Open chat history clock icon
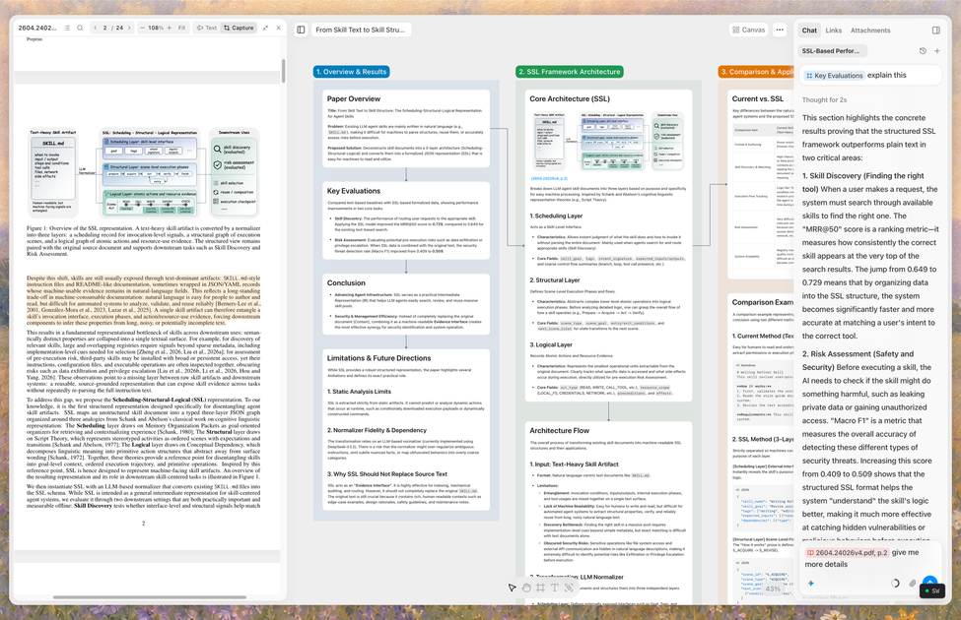961x620 pixels. pyautogui.click(x=923, y=51)
